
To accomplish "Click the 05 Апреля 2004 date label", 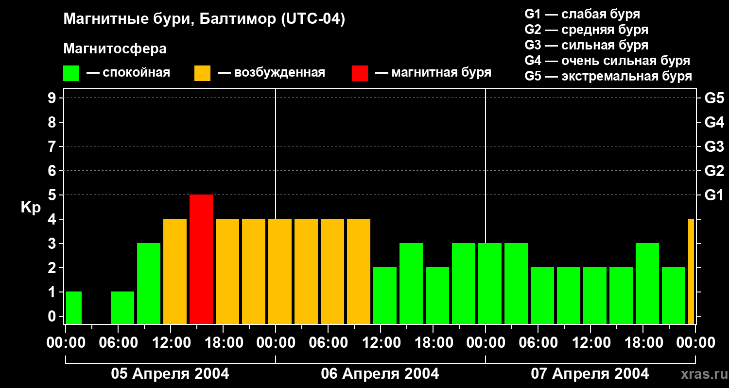I will (170, 373).
